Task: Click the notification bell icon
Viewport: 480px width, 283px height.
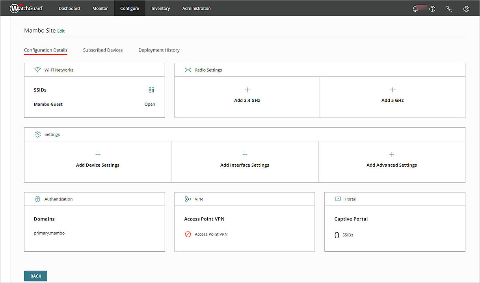Action: (415, 8)
